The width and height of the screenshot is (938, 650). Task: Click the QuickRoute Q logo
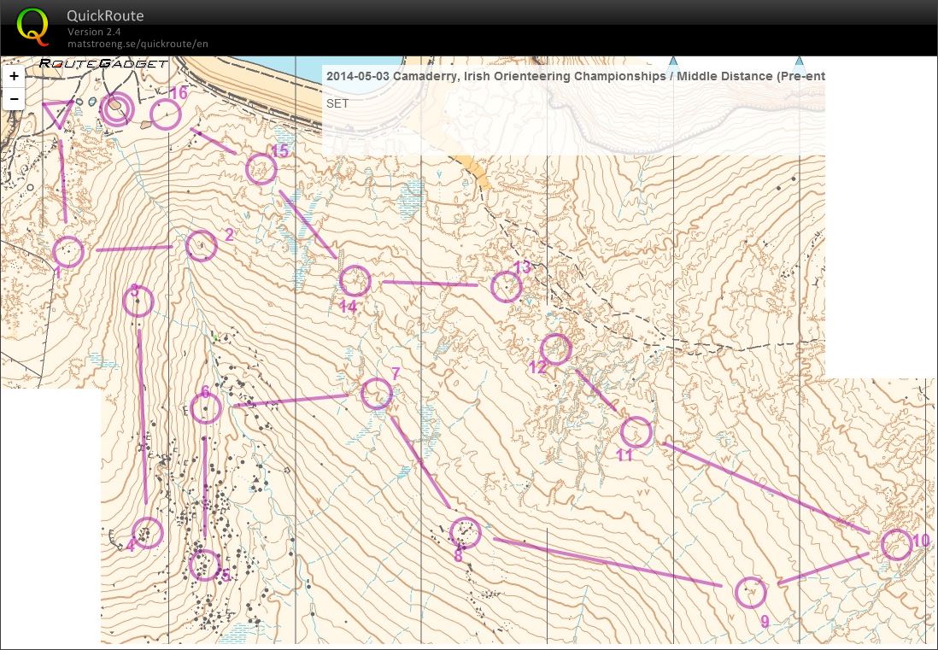click(32, 27)
